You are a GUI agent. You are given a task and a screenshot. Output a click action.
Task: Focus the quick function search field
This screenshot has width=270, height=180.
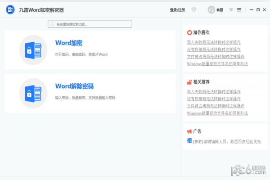click(x=90, y=24)
